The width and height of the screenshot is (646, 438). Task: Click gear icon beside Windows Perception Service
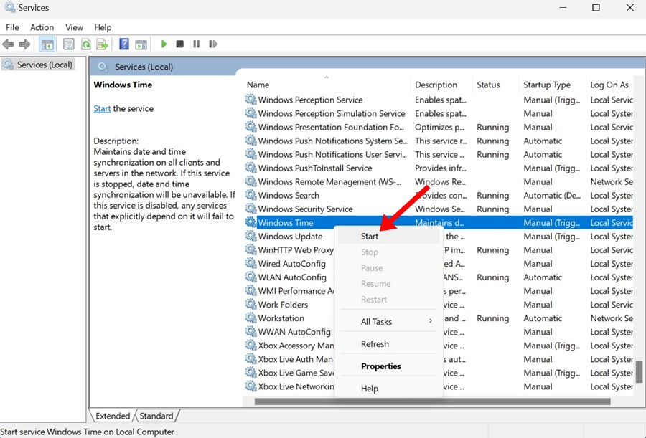[x=251, y=99]
